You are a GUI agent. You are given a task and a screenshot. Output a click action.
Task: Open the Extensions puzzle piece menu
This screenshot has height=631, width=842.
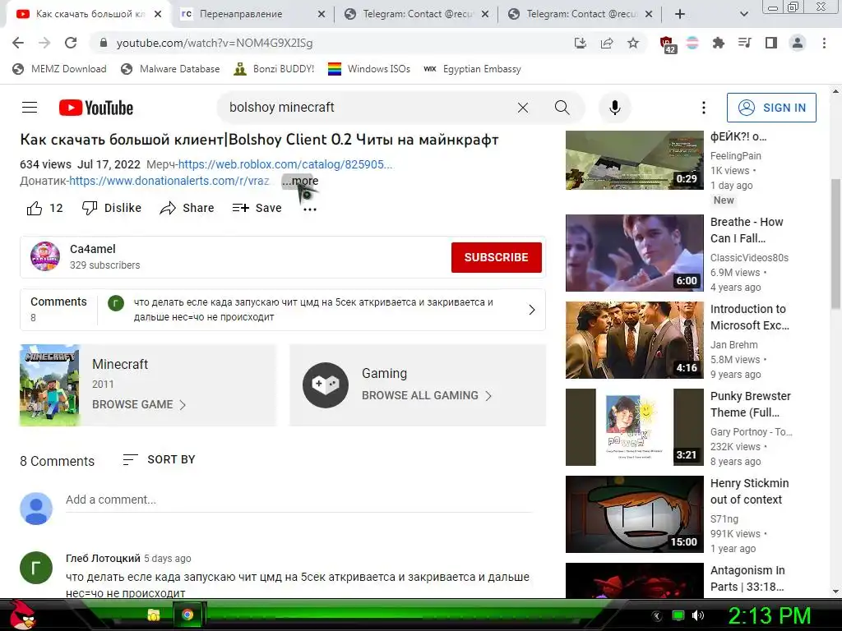click(x=718, y=43)
